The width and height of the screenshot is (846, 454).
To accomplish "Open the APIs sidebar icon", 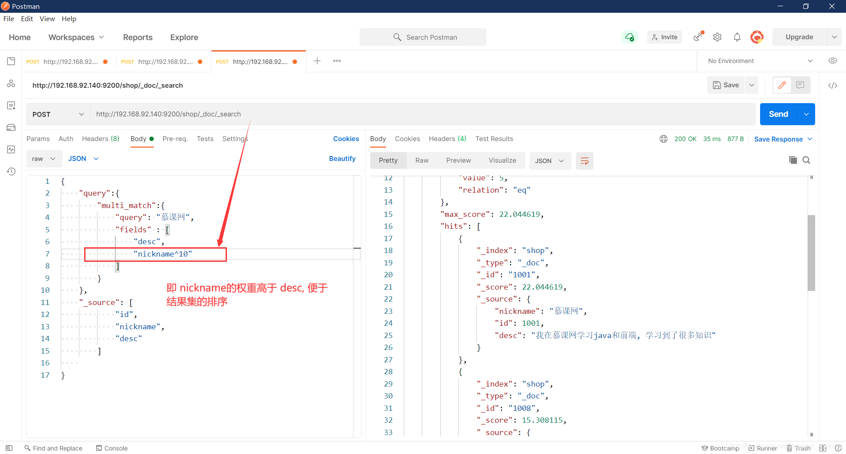I will pyautogui.click(x=11, y=83).
